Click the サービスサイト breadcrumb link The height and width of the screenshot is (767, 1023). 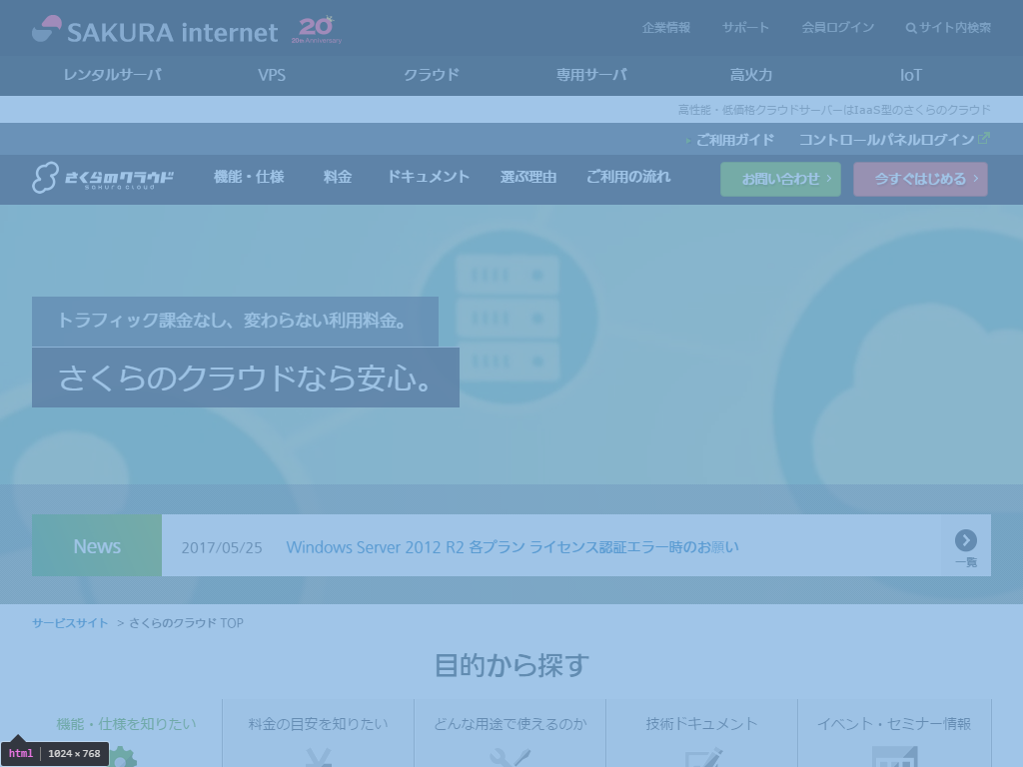[70, 623]
